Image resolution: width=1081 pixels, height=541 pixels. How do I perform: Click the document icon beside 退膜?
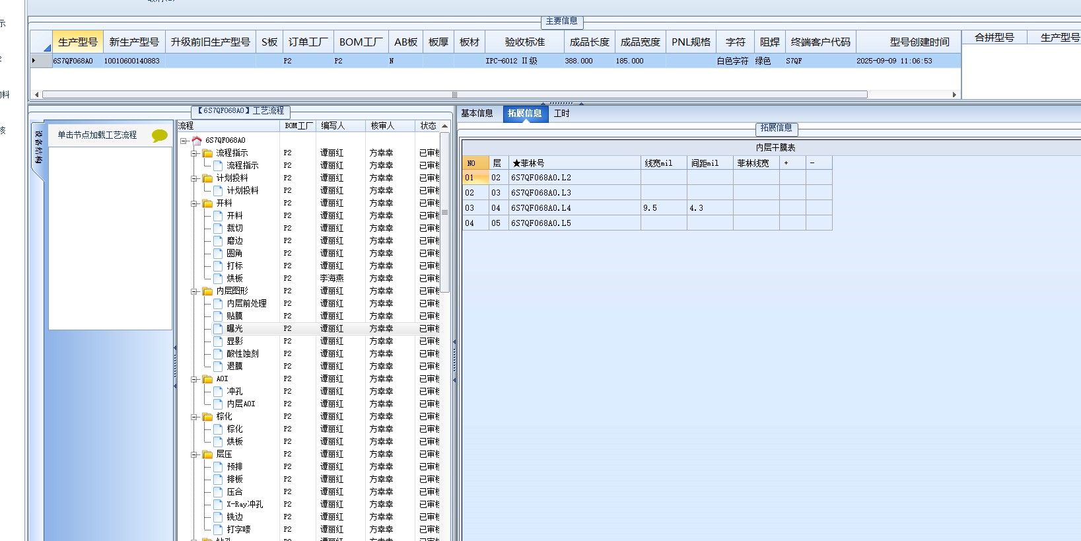tap(218, 366)
